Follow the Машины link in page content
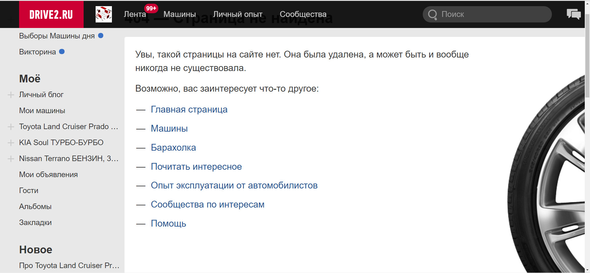Image resolution: width=590 pixels, height=273 pixels. pyautogui.click(x=169, y=129)
